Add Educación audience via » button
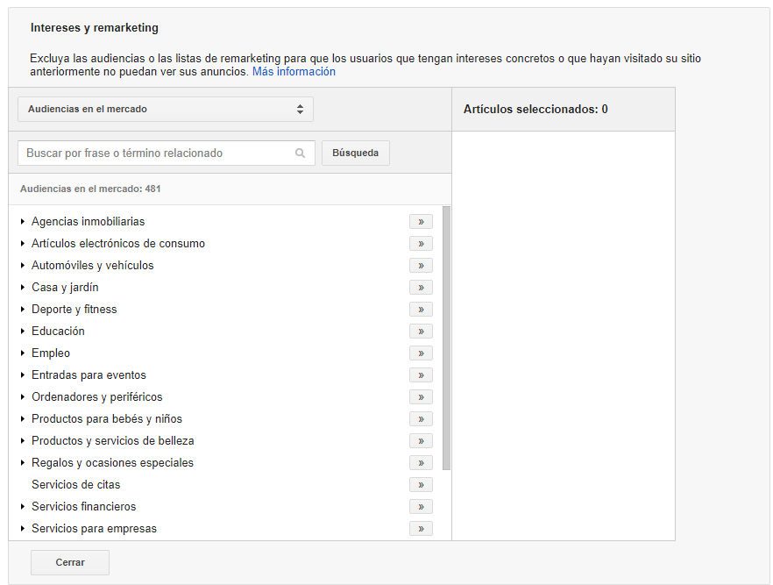Screen dimensions: 773x585 421,332
